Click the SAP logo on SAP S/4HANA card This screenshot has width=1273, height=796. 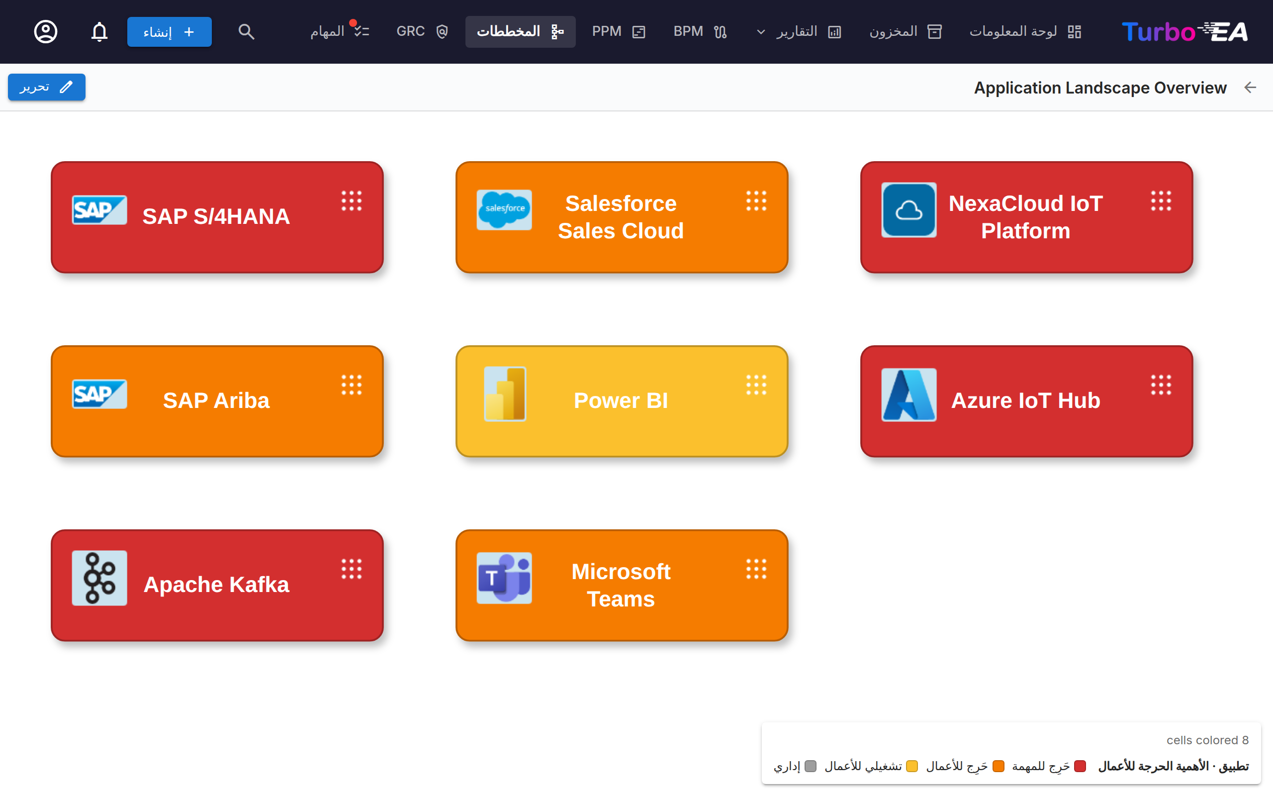coord(99,210)
